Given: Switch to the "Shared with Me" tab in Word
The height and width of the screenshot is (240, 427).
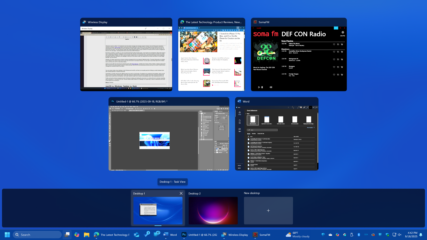Looking at the screenshot, I should point(261,133).
